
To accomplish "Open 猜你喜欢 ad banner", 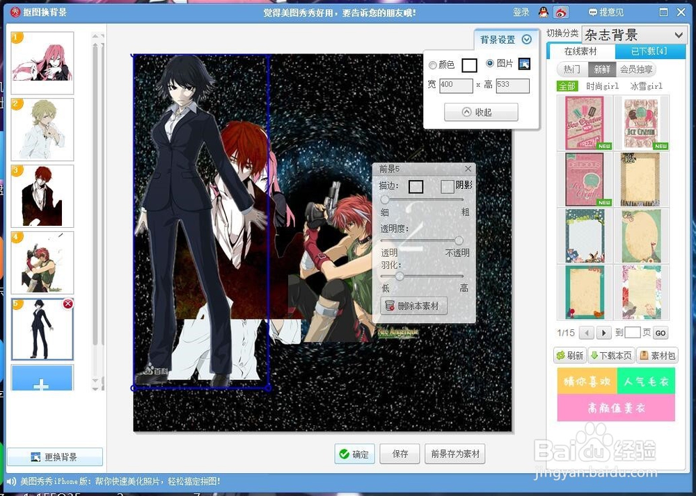I will pos(587,381).
